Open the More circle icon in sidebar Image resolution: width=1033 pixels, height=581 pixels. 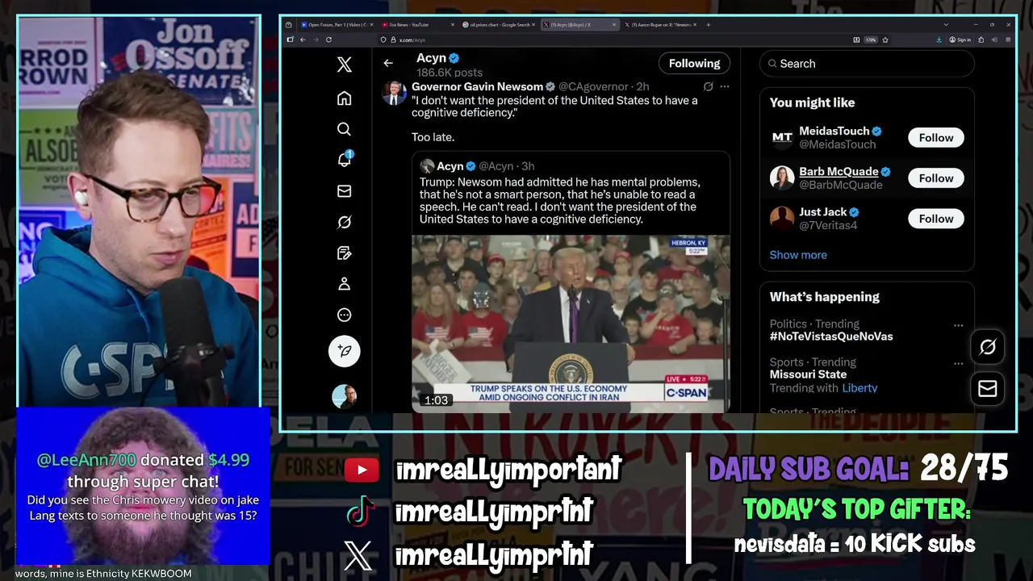[x=344, y=315]
